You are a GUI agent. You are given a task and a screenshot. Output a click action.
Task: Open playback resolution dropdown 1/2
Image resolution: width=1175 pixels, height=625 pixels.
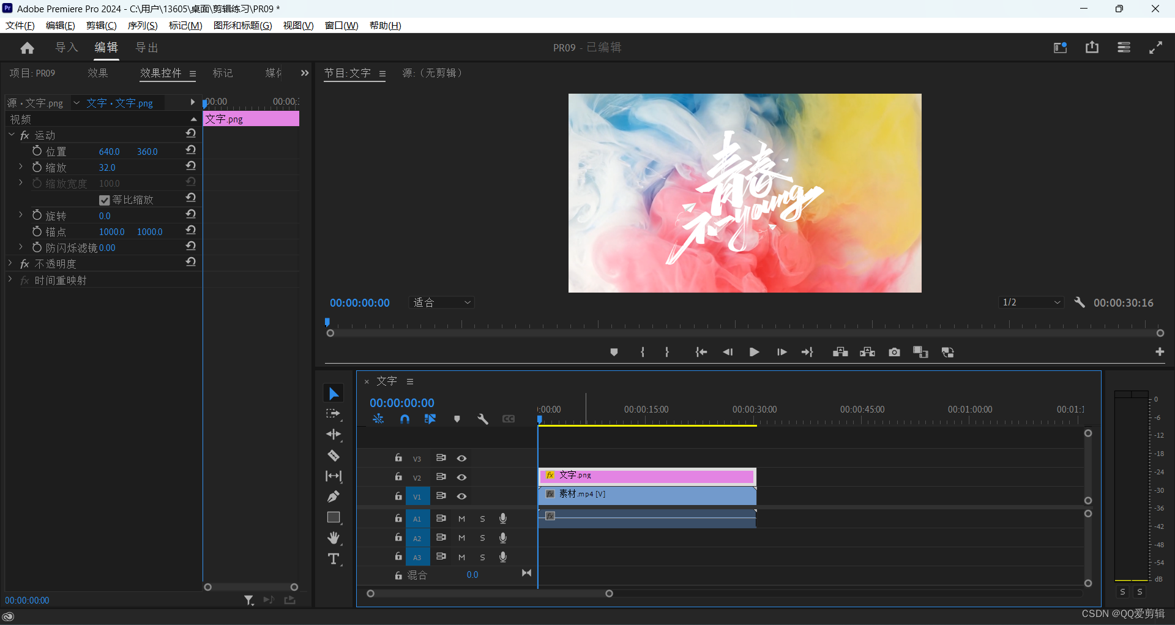point(1031,302)
